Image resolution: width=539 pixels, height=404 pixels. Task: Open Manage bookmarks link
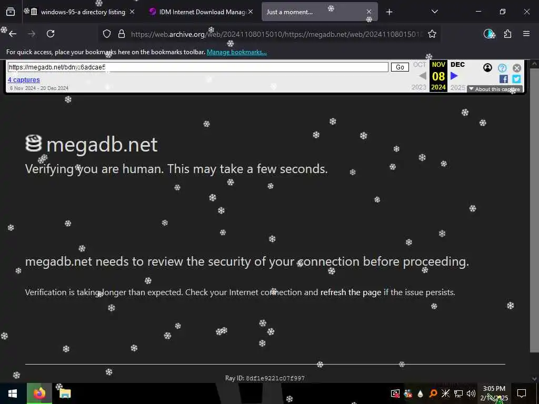[236, 52]
